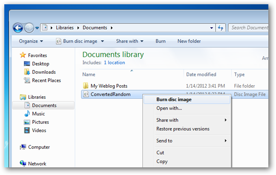Image resolution: width=276 pixels, height=175 pixels.
Task: Choose Share with in context menu
Action: [x=187, y=120]
